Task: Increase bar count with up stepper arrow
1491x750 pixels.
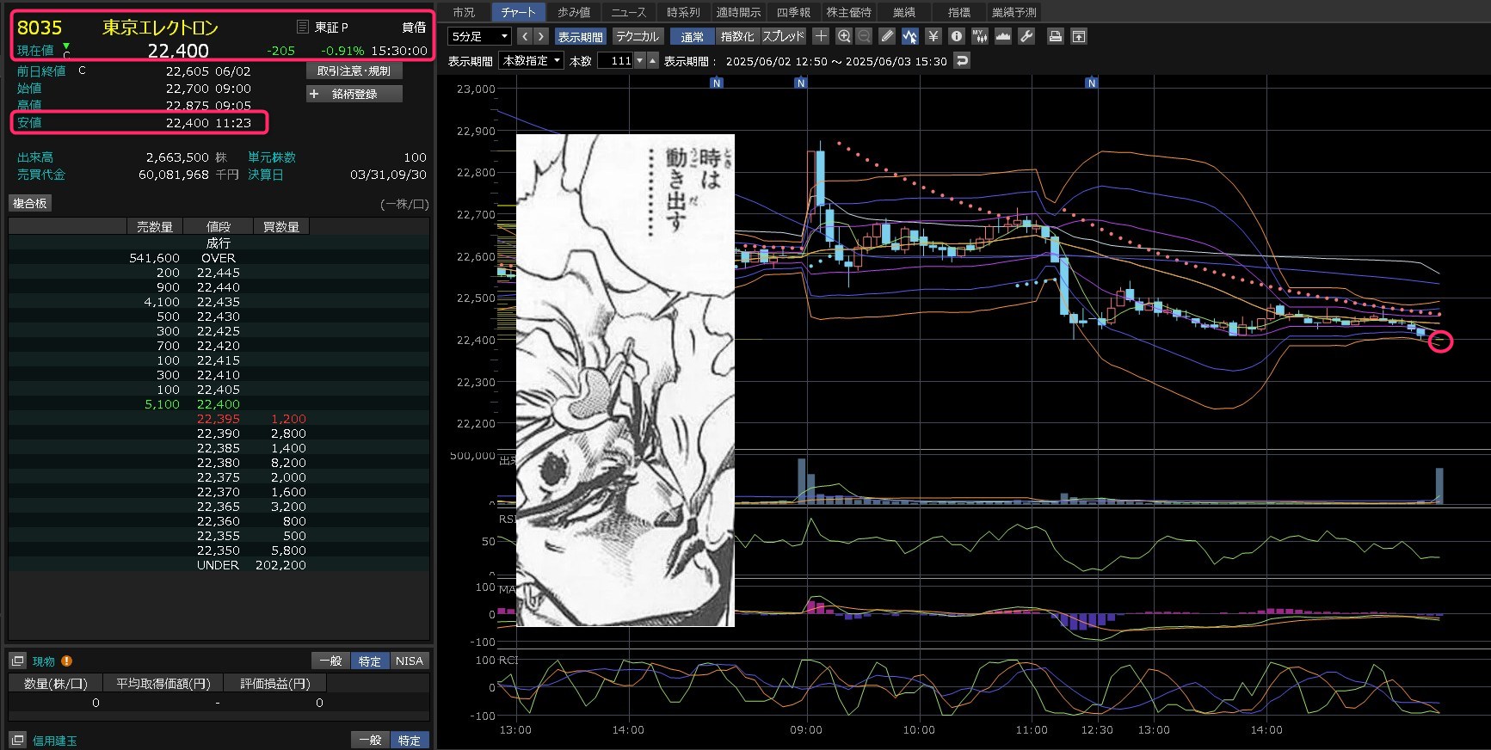Action: pyautogui.click(x=652, y=60)
